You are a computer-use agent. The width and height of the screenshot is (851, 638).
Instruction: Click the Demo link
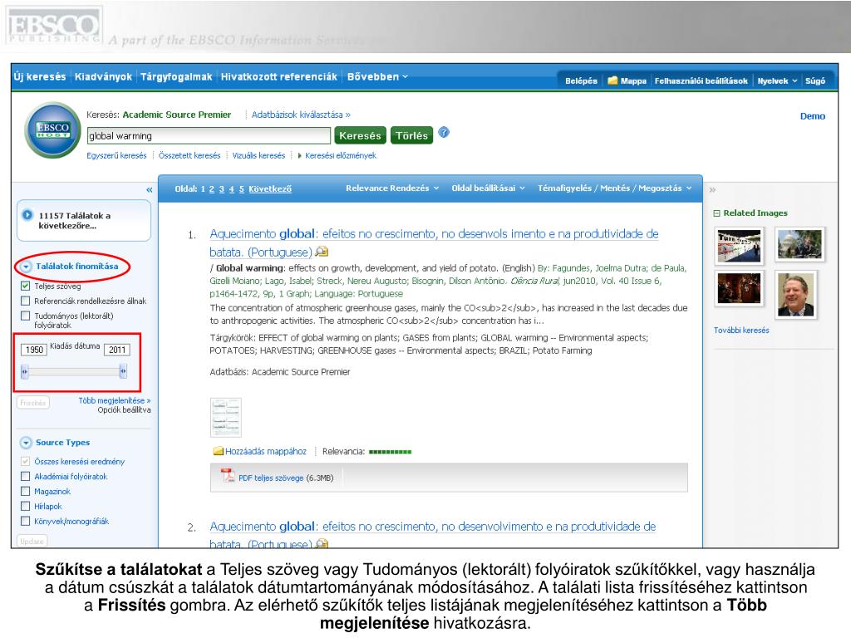(813, 116)
